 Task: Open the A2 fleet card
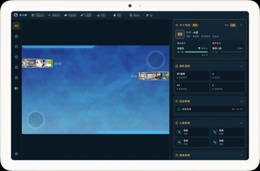(192, 87)
